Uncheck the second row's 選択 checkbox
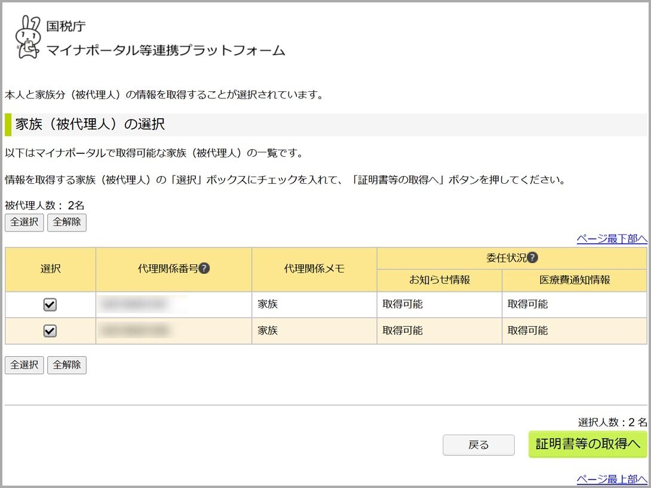This screenshot has height=488, width=651. pos(50,331)
